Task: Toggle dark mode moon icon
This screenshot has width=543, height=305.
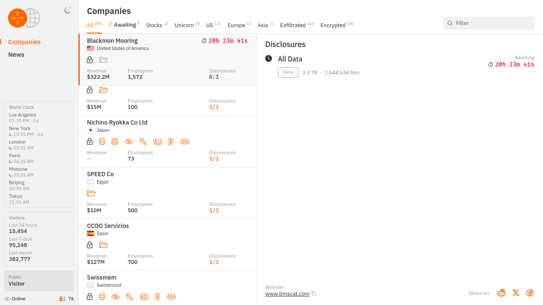Action: click(67, 11)
